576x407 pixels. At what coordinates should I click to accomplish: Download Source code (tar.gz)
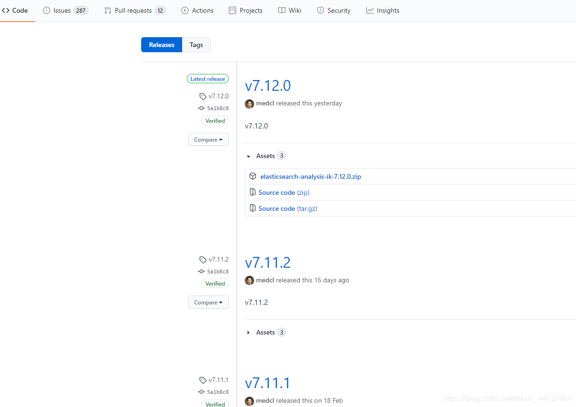(288, 208)
